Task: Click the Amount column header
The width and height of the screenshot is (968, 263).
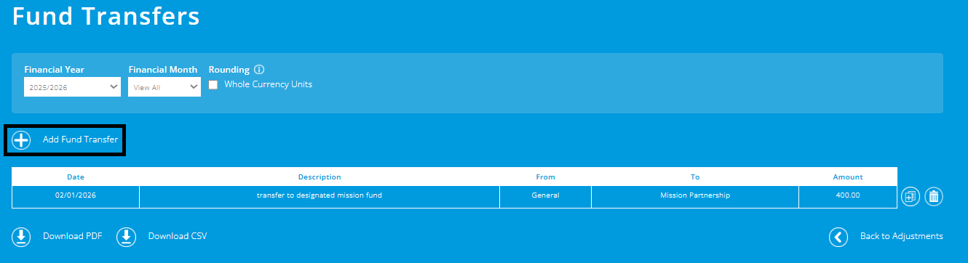Action: point(848,177)
